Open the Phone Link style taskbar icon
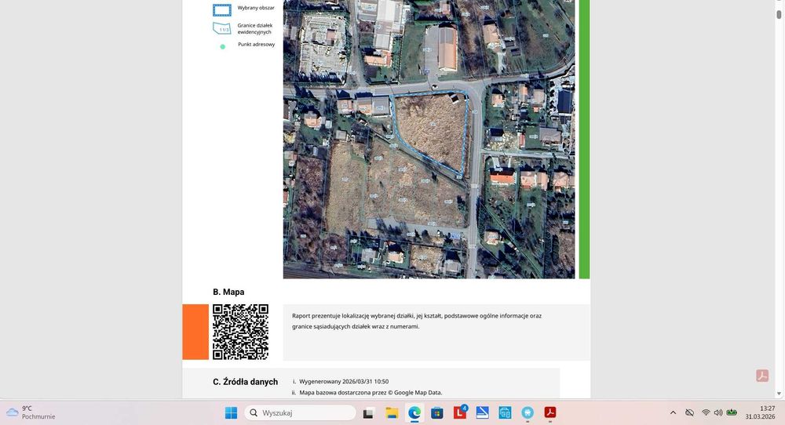 (x=505, y=412)
